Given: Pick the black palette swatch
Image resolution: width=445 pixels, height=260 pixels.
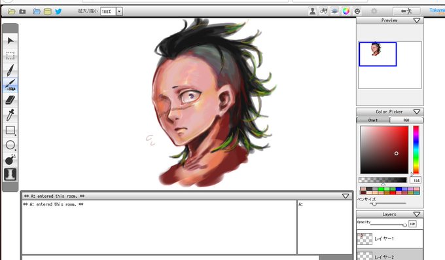Looking at the screenshot, I should click(x=369, y=189).
